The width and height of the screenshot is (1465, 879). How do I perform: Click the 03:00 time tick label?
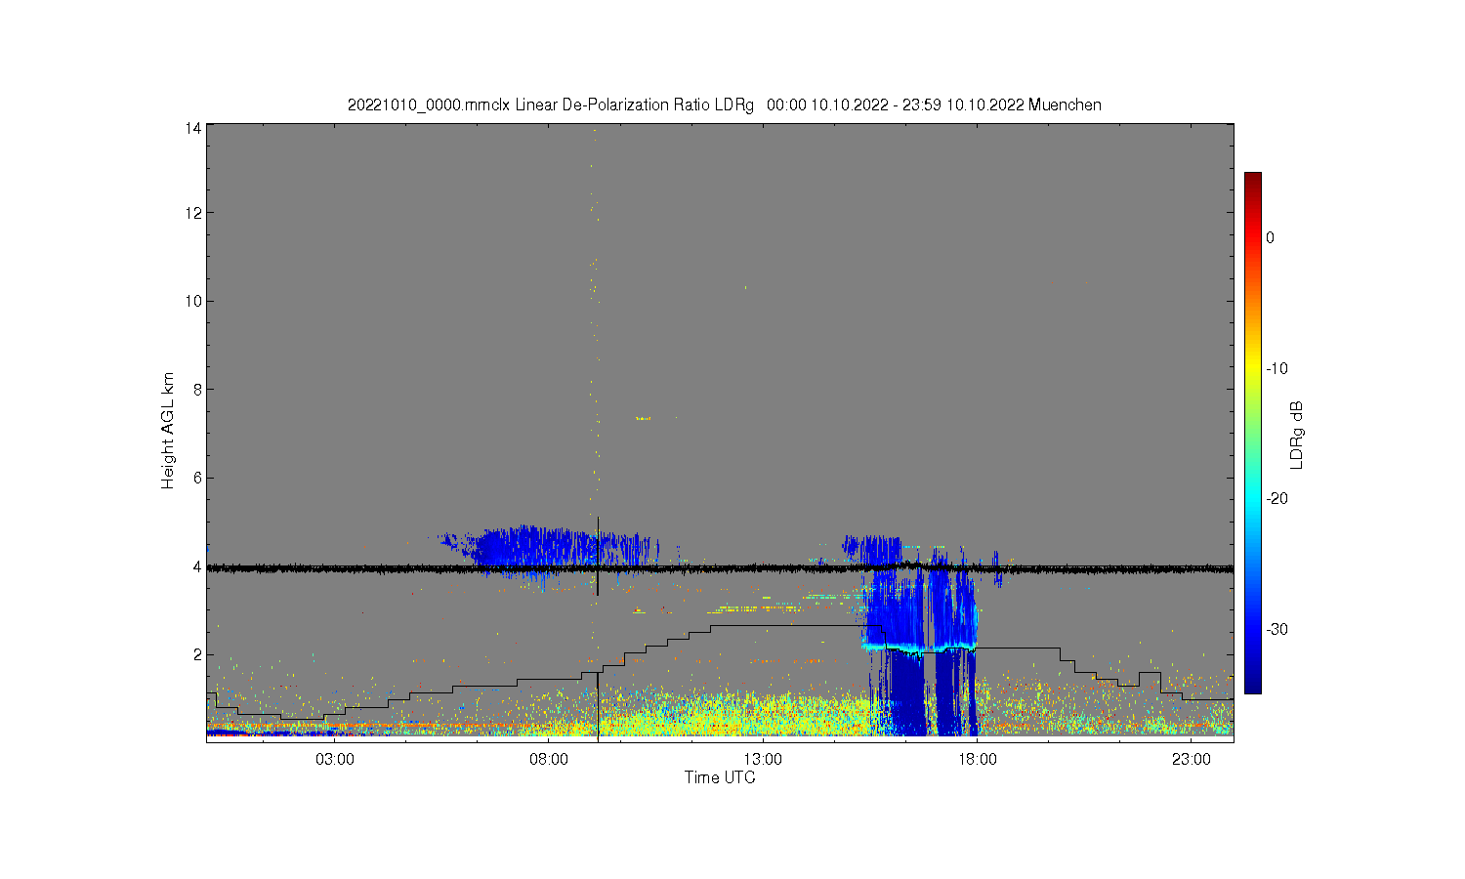(335, 759)
